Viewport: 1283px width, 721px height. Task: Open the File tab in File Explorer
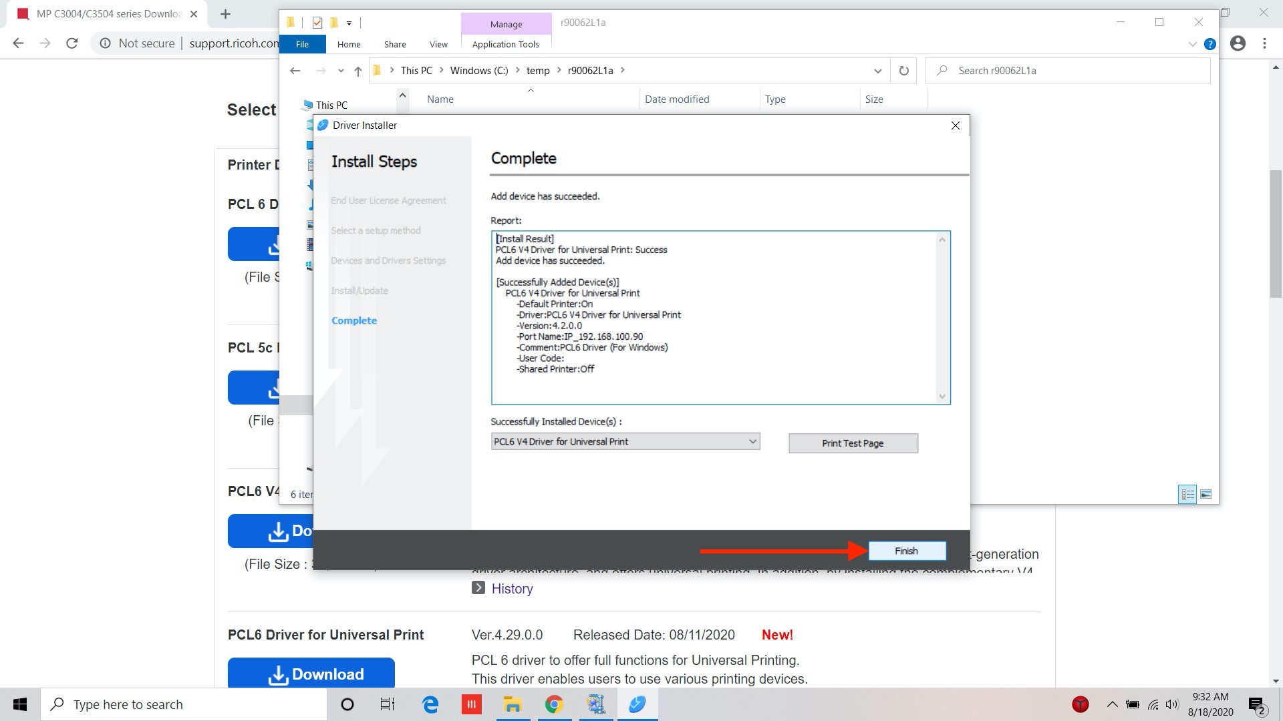click(x=302, y=44)
